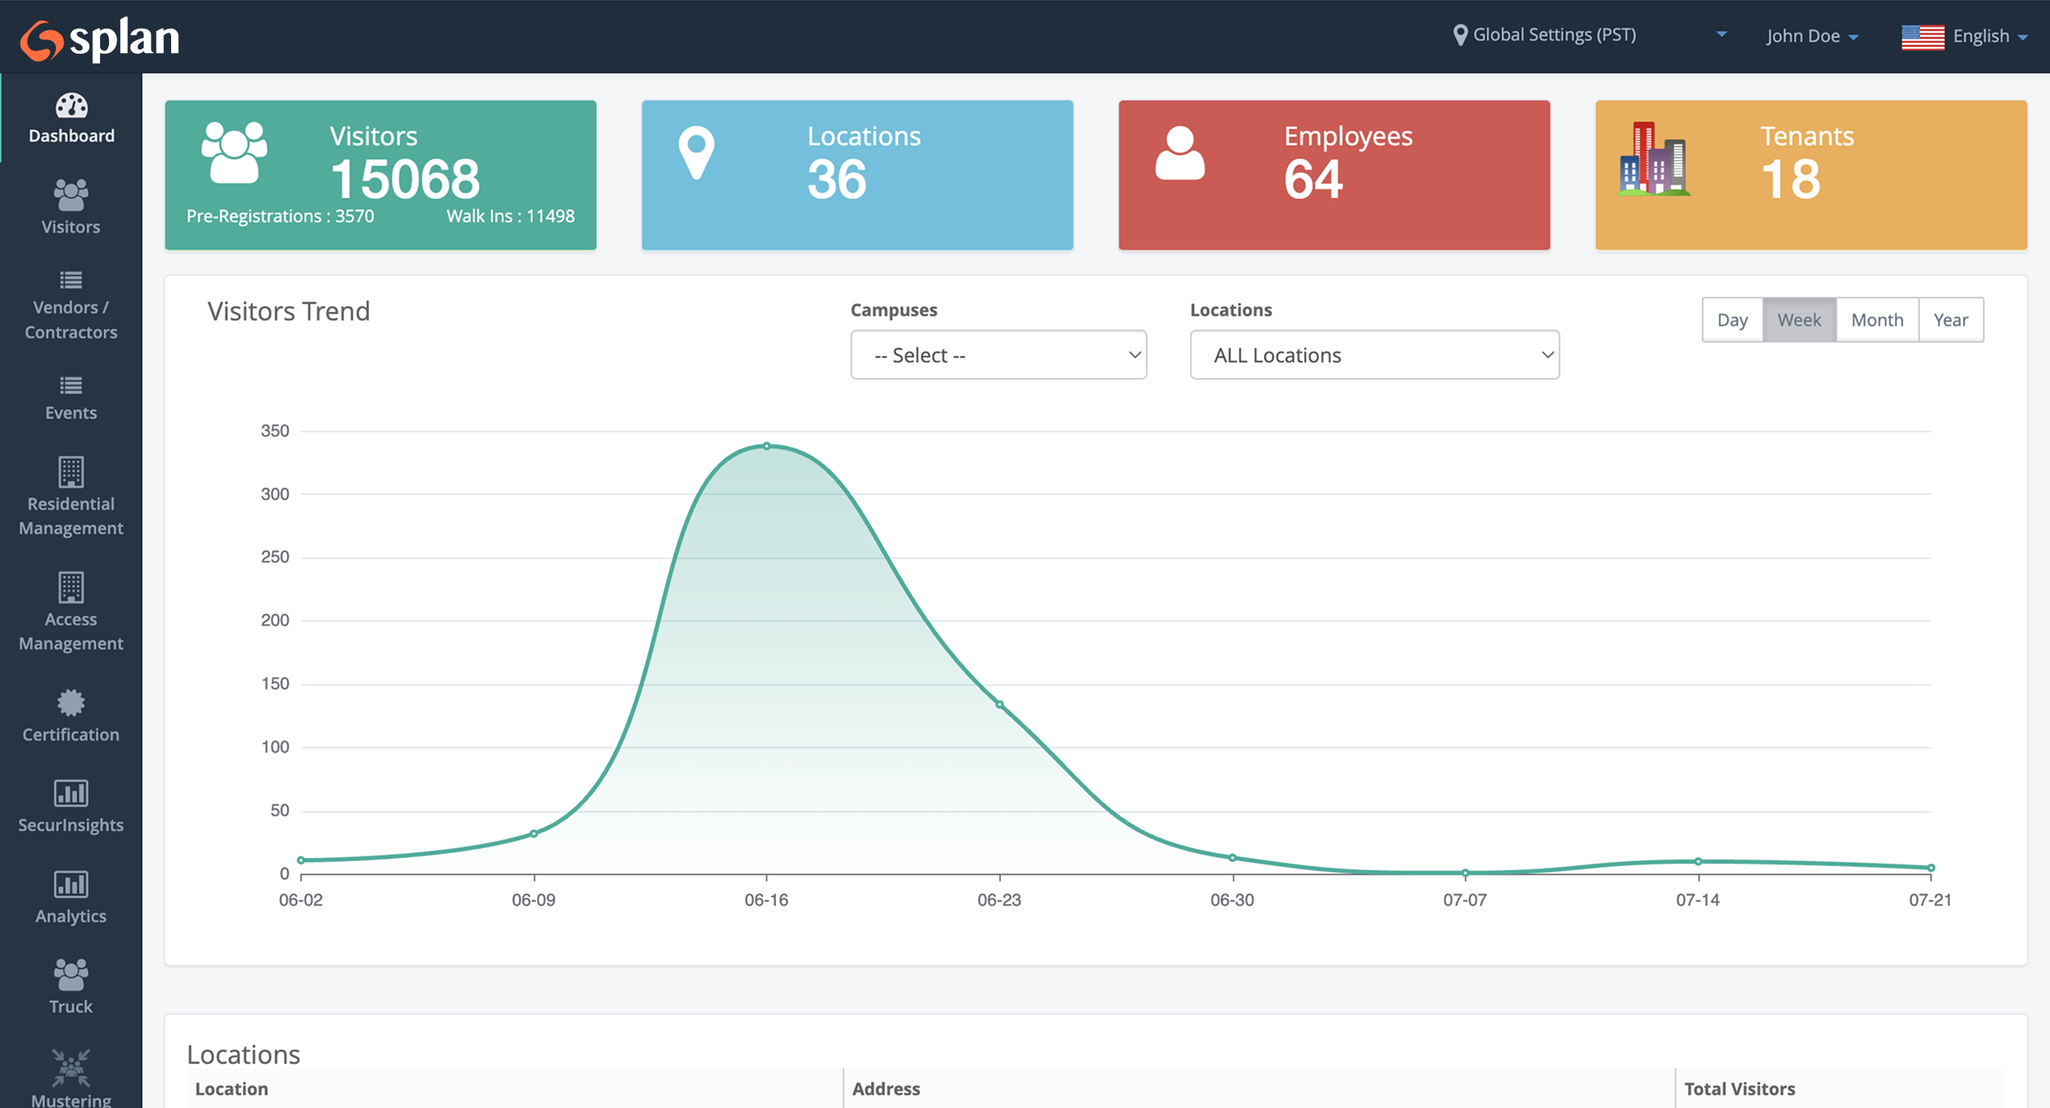Viewport: 2050px width, 1108px height.
Task: Click the Visitors summary card
Action: 380,175
